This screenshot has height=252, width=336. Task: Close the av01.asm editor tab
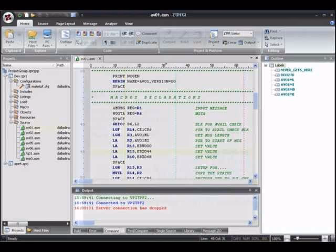[x=100, y=58]
